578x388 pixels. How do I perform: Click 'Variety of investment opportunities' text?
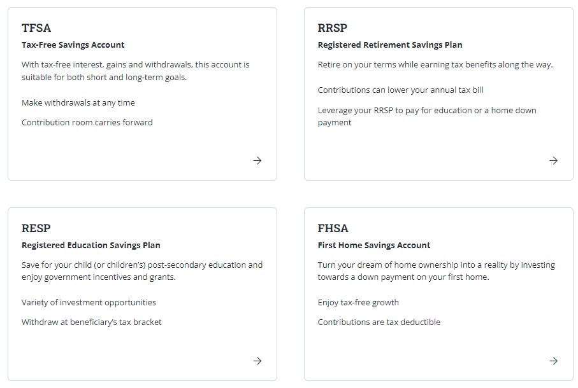tap(89, 302)
